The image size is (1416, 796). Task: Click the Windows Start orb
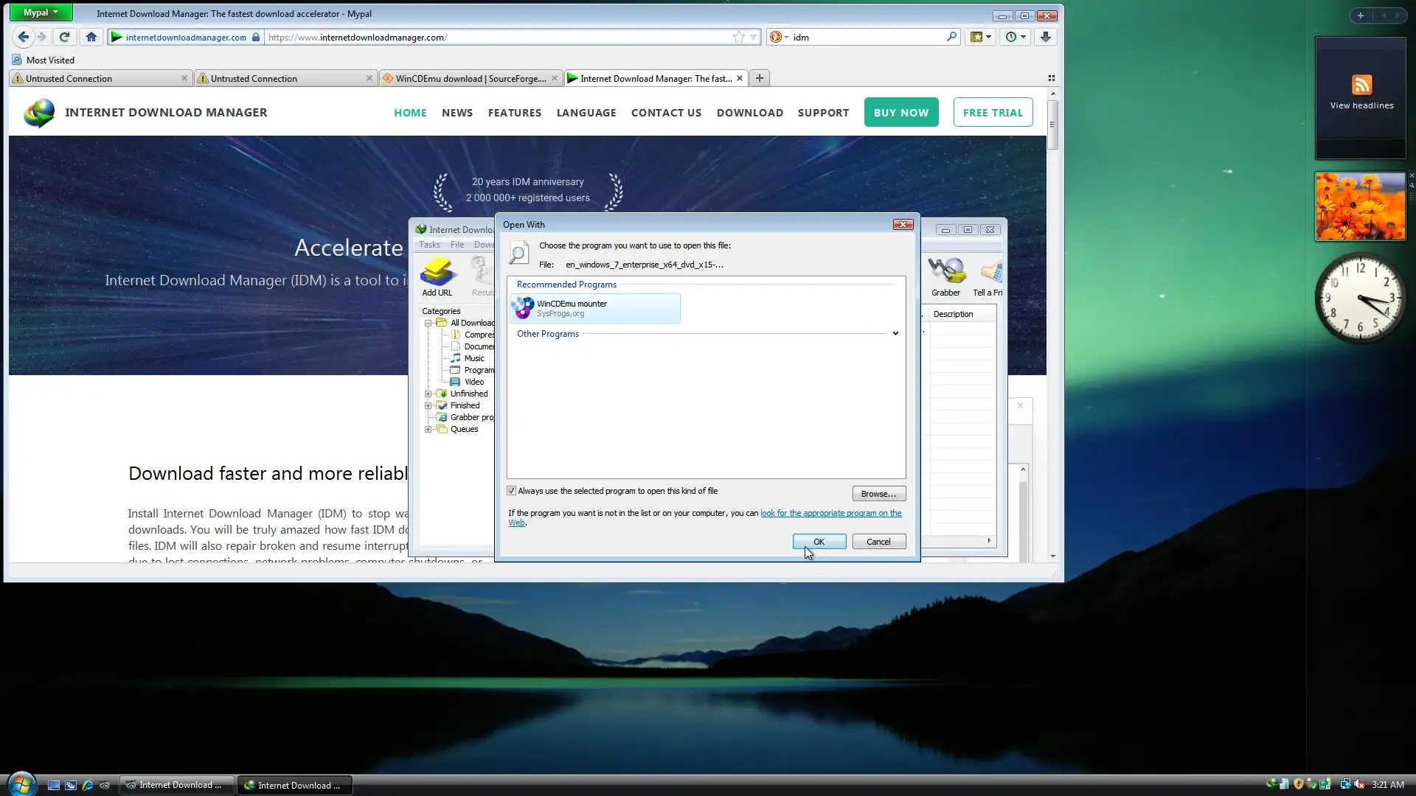[x=21, y=783]
